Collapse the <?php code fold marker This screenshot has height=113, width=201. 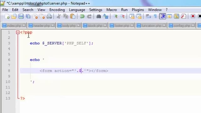click(18, 32)
